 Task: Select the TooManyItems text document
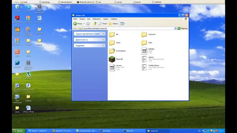153,67
